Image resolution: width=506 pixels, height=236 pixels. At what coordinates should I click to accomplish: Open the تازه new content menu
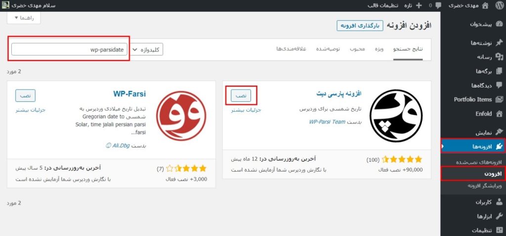pos(413,5)
